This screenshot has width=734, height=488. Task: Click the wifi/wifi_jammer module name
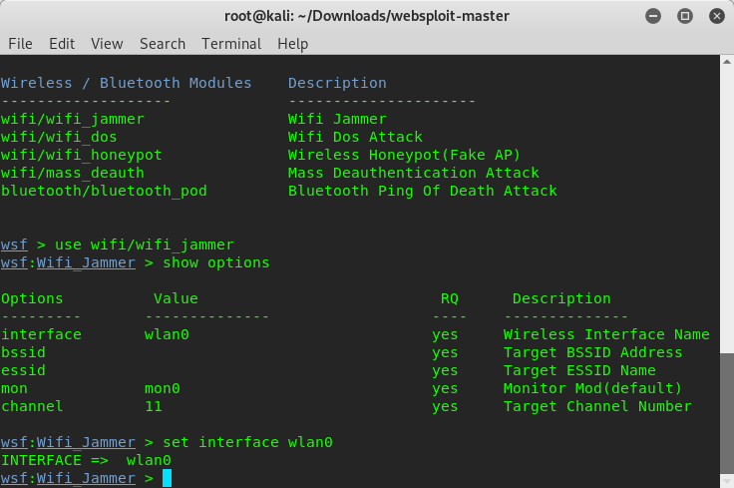coord(73,119)
